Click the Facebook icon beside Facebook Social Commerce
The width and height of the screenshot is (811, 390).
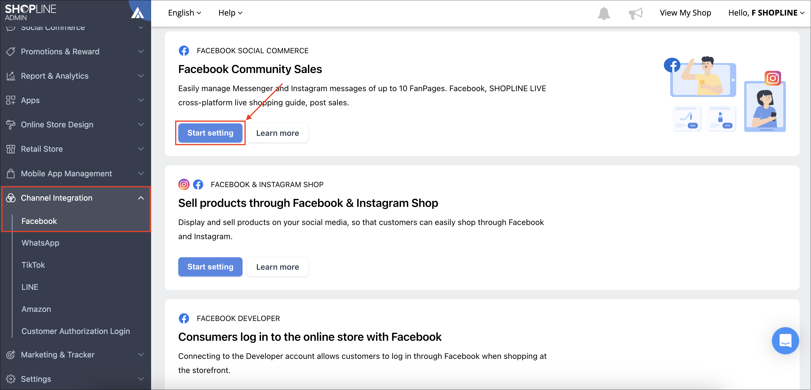[x=184, y=51]
